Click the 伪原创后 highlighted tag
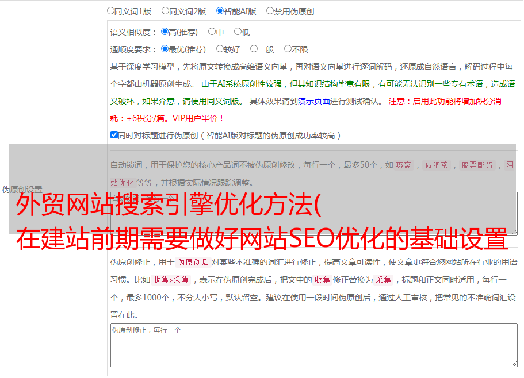Image resolution: width=524 pixels, height=378 pixels. tap(193, 262)
